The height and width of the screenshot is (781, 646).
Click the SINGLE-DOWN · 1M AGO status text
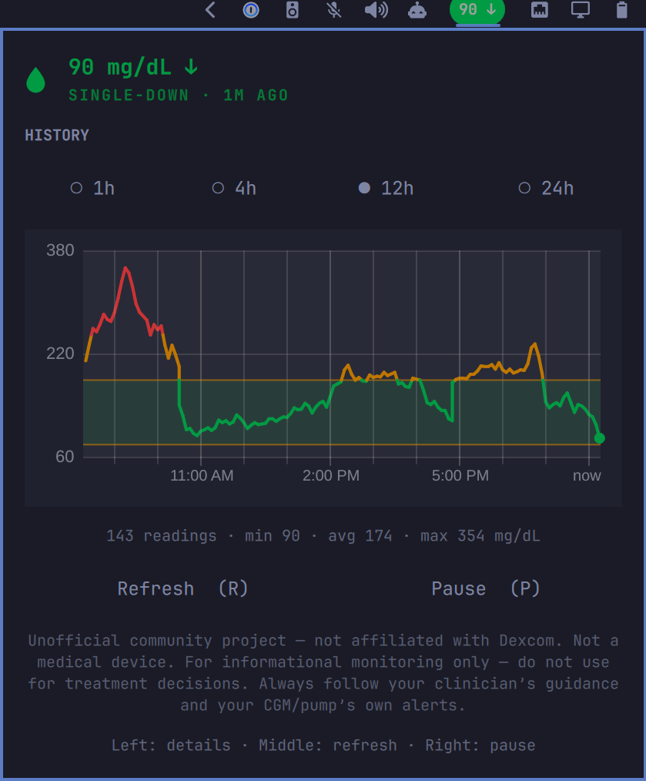[x=179, y=96]
